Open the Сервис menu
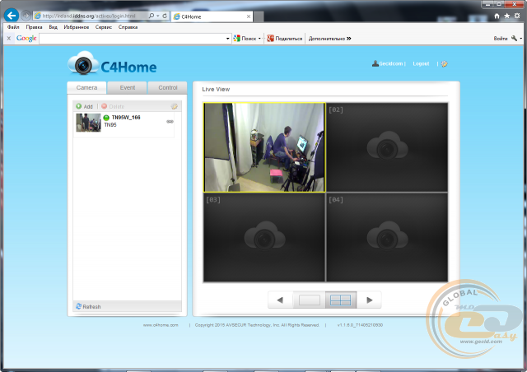Viewport: 527px width, 372px height. point(104,27)
